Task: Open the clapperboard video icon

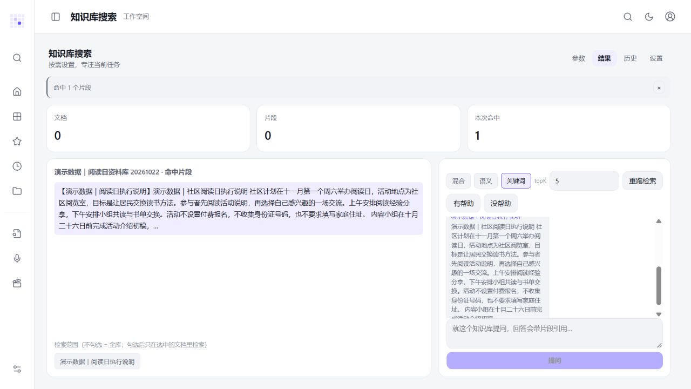Action: tap(17, 283)
